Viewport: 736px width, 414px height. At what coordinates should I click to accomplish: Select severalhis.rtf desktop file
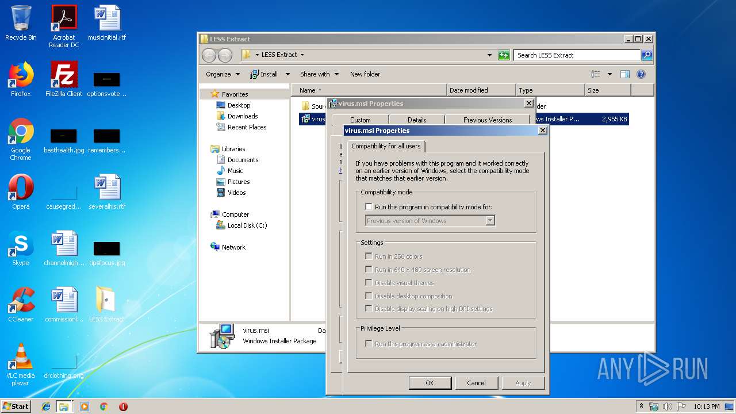pos(107,191)
